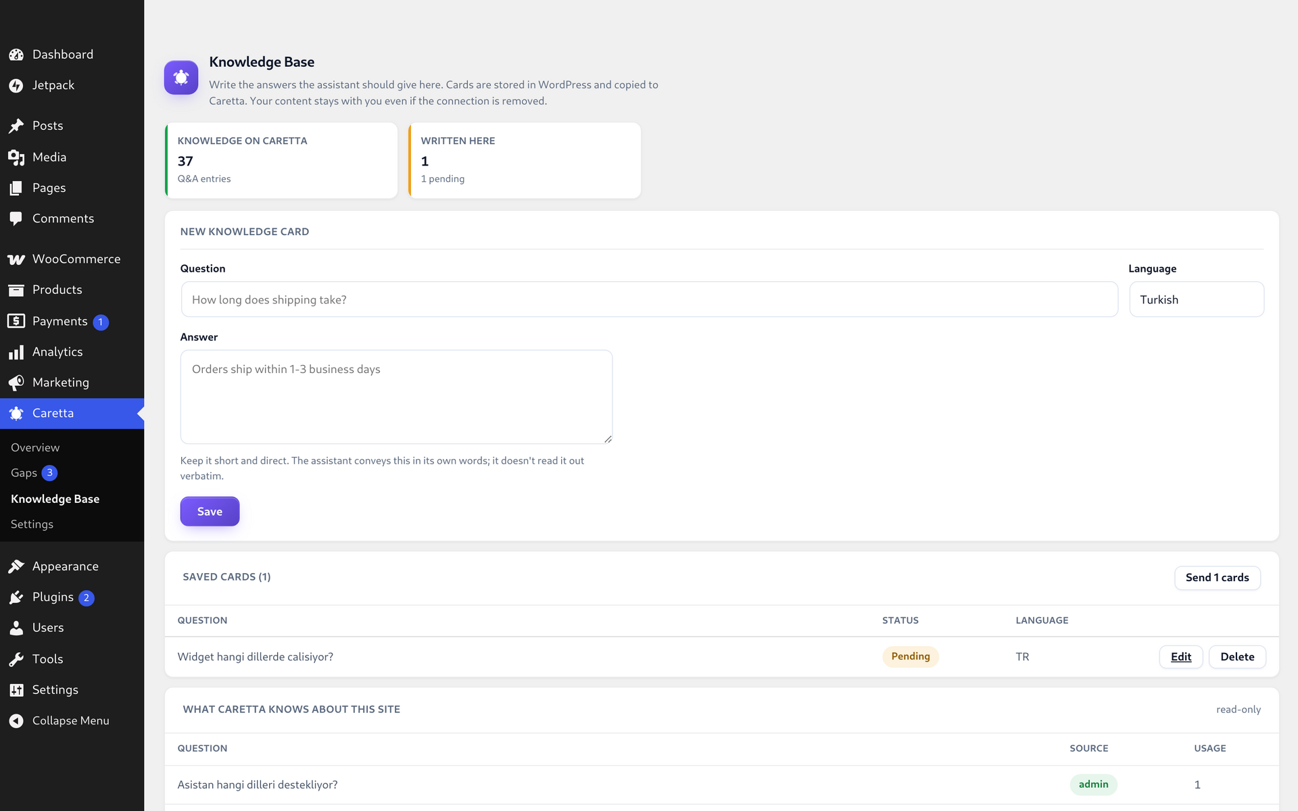Open the Language dropdown set to Turkish
Viewport: 1298px width, 811px height.
point(1196,299)
